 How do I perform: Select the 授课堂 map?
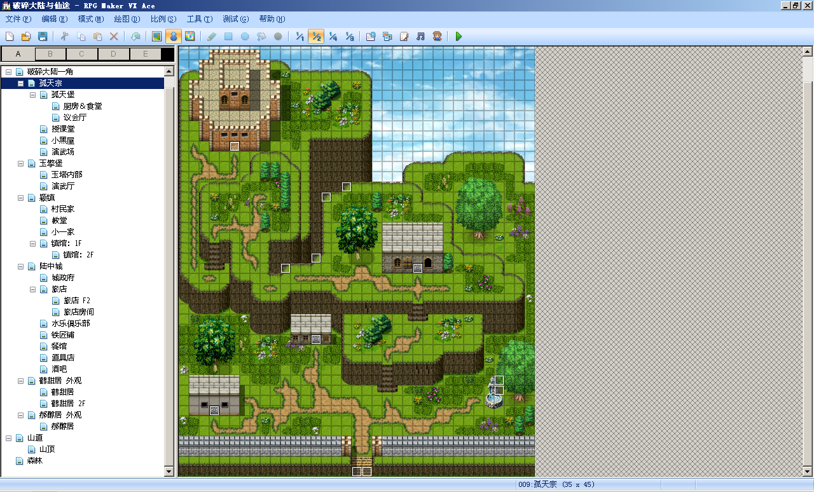coord(63,129)
